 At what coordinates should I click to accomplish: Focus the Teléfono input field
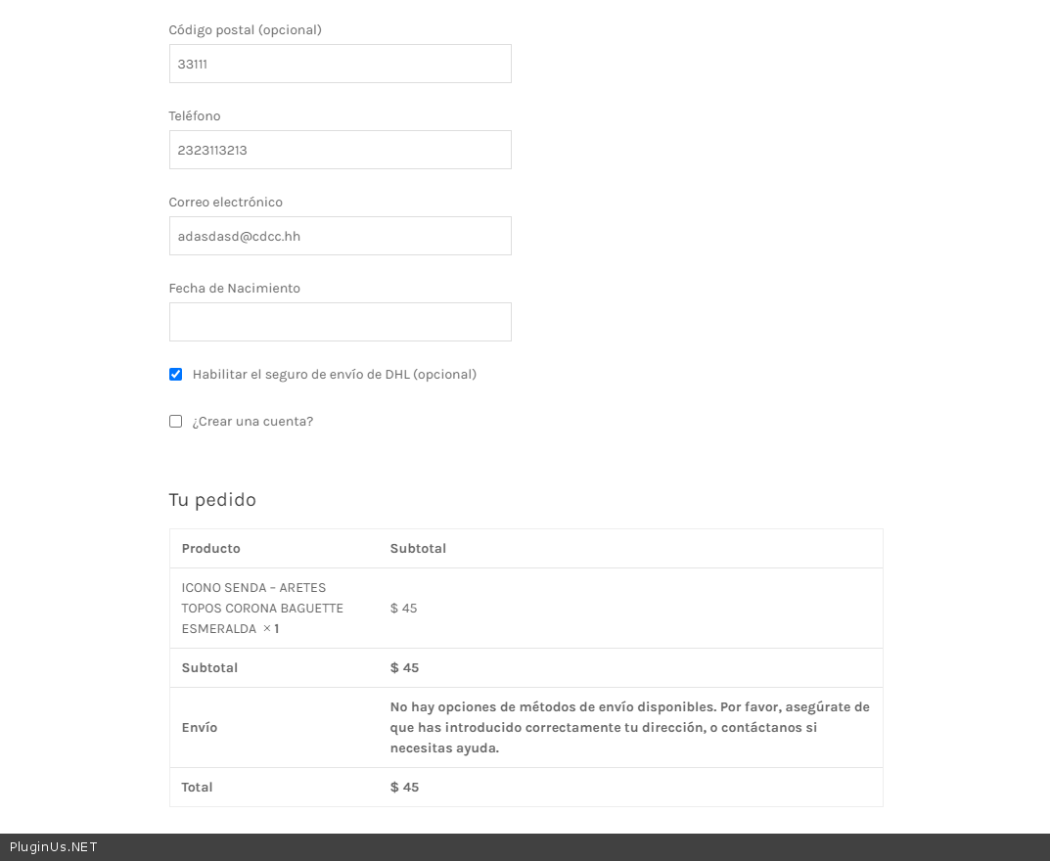click(340, 150)
